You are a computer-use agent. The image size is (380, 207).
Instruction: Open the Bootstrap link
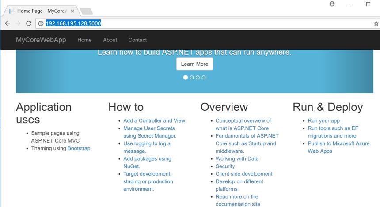[x=79, y=148]
